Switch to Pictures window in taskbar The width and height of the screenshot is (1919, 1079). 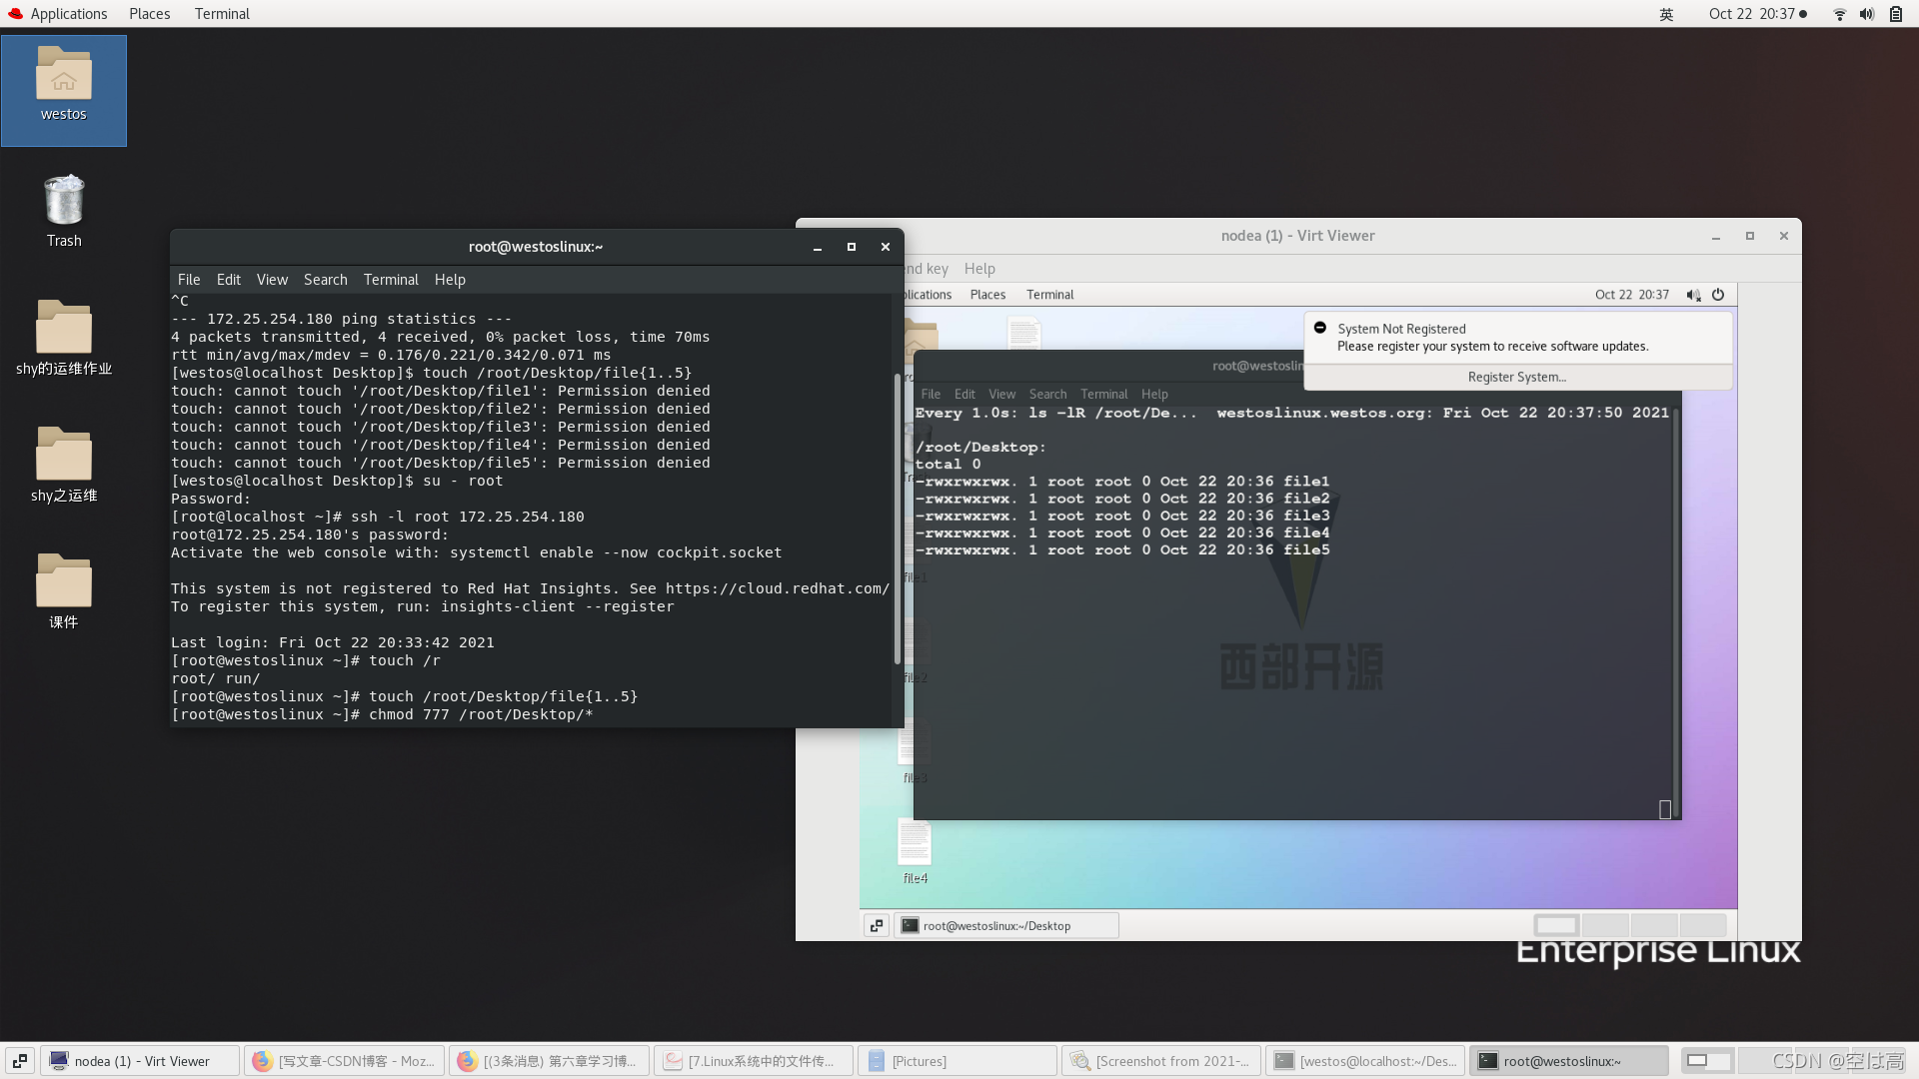pyautogui.click(x=957, y=1061)
